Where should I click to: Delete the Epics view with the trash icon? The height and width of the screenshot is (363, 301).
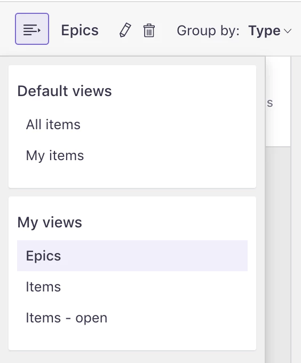click(x=149, y=30)
